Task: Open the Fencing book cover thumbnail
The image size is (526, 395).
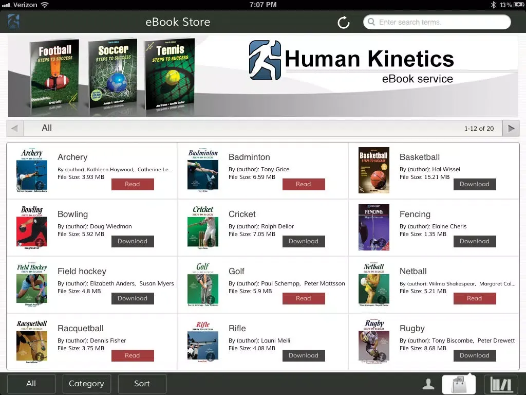Action: click(x=374, y=227)
